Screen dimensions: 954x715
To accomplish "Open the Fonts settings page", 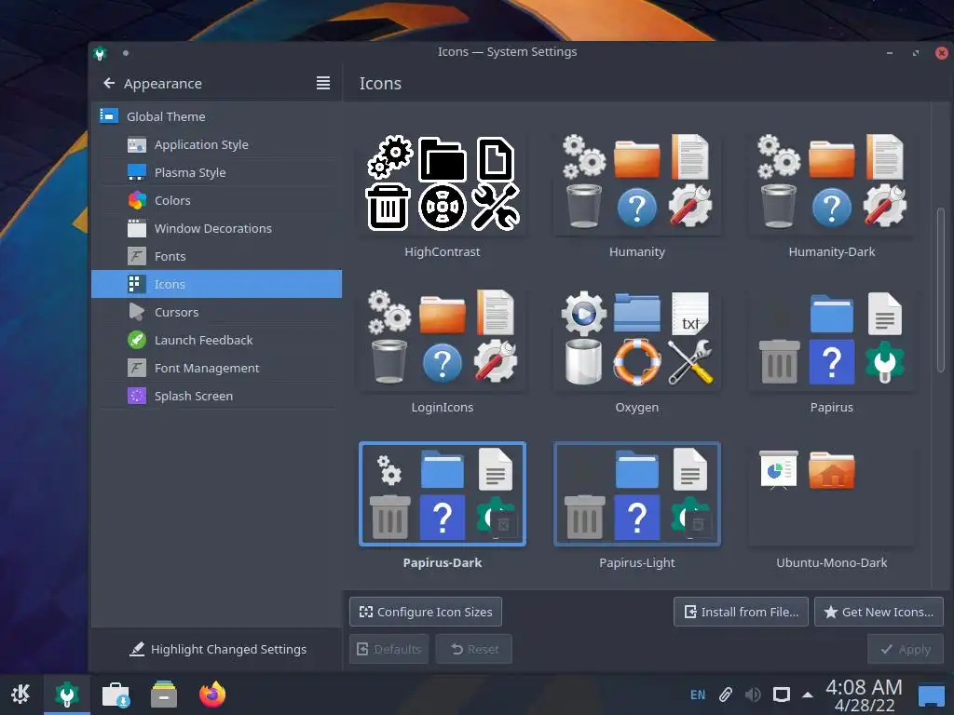I will [x=216, y=257].
